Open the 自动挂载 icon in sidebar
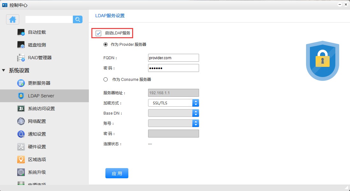The image size is (350, 191). (21, 32)
